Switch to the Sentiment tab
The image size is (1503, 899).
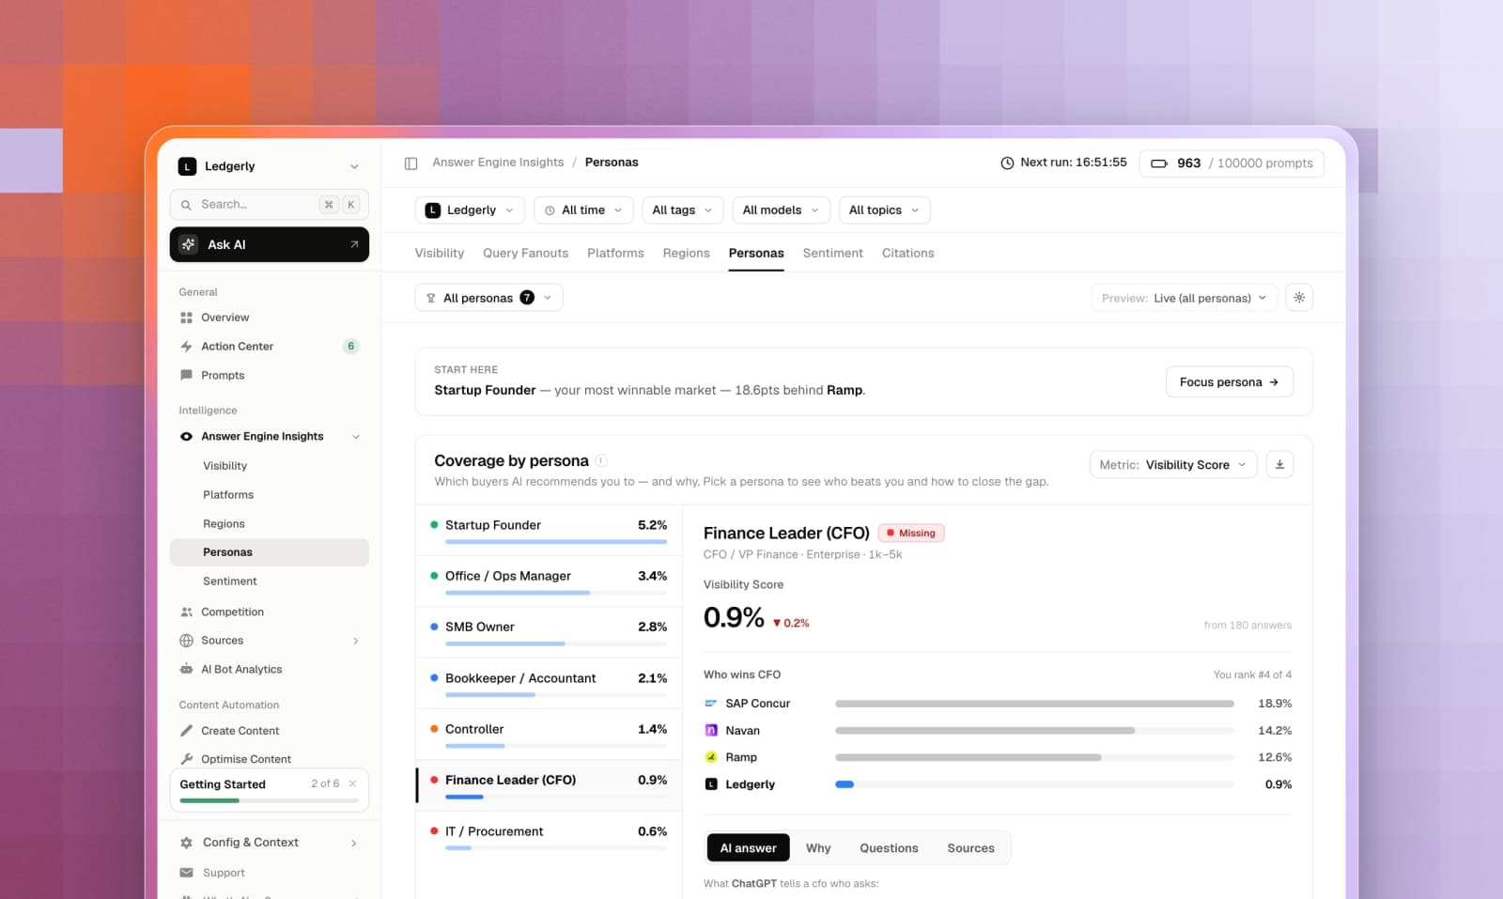832,254
